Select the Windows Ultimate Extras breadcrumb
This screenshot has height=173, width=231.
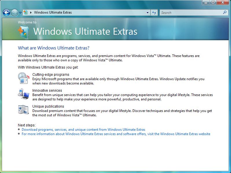53,12
